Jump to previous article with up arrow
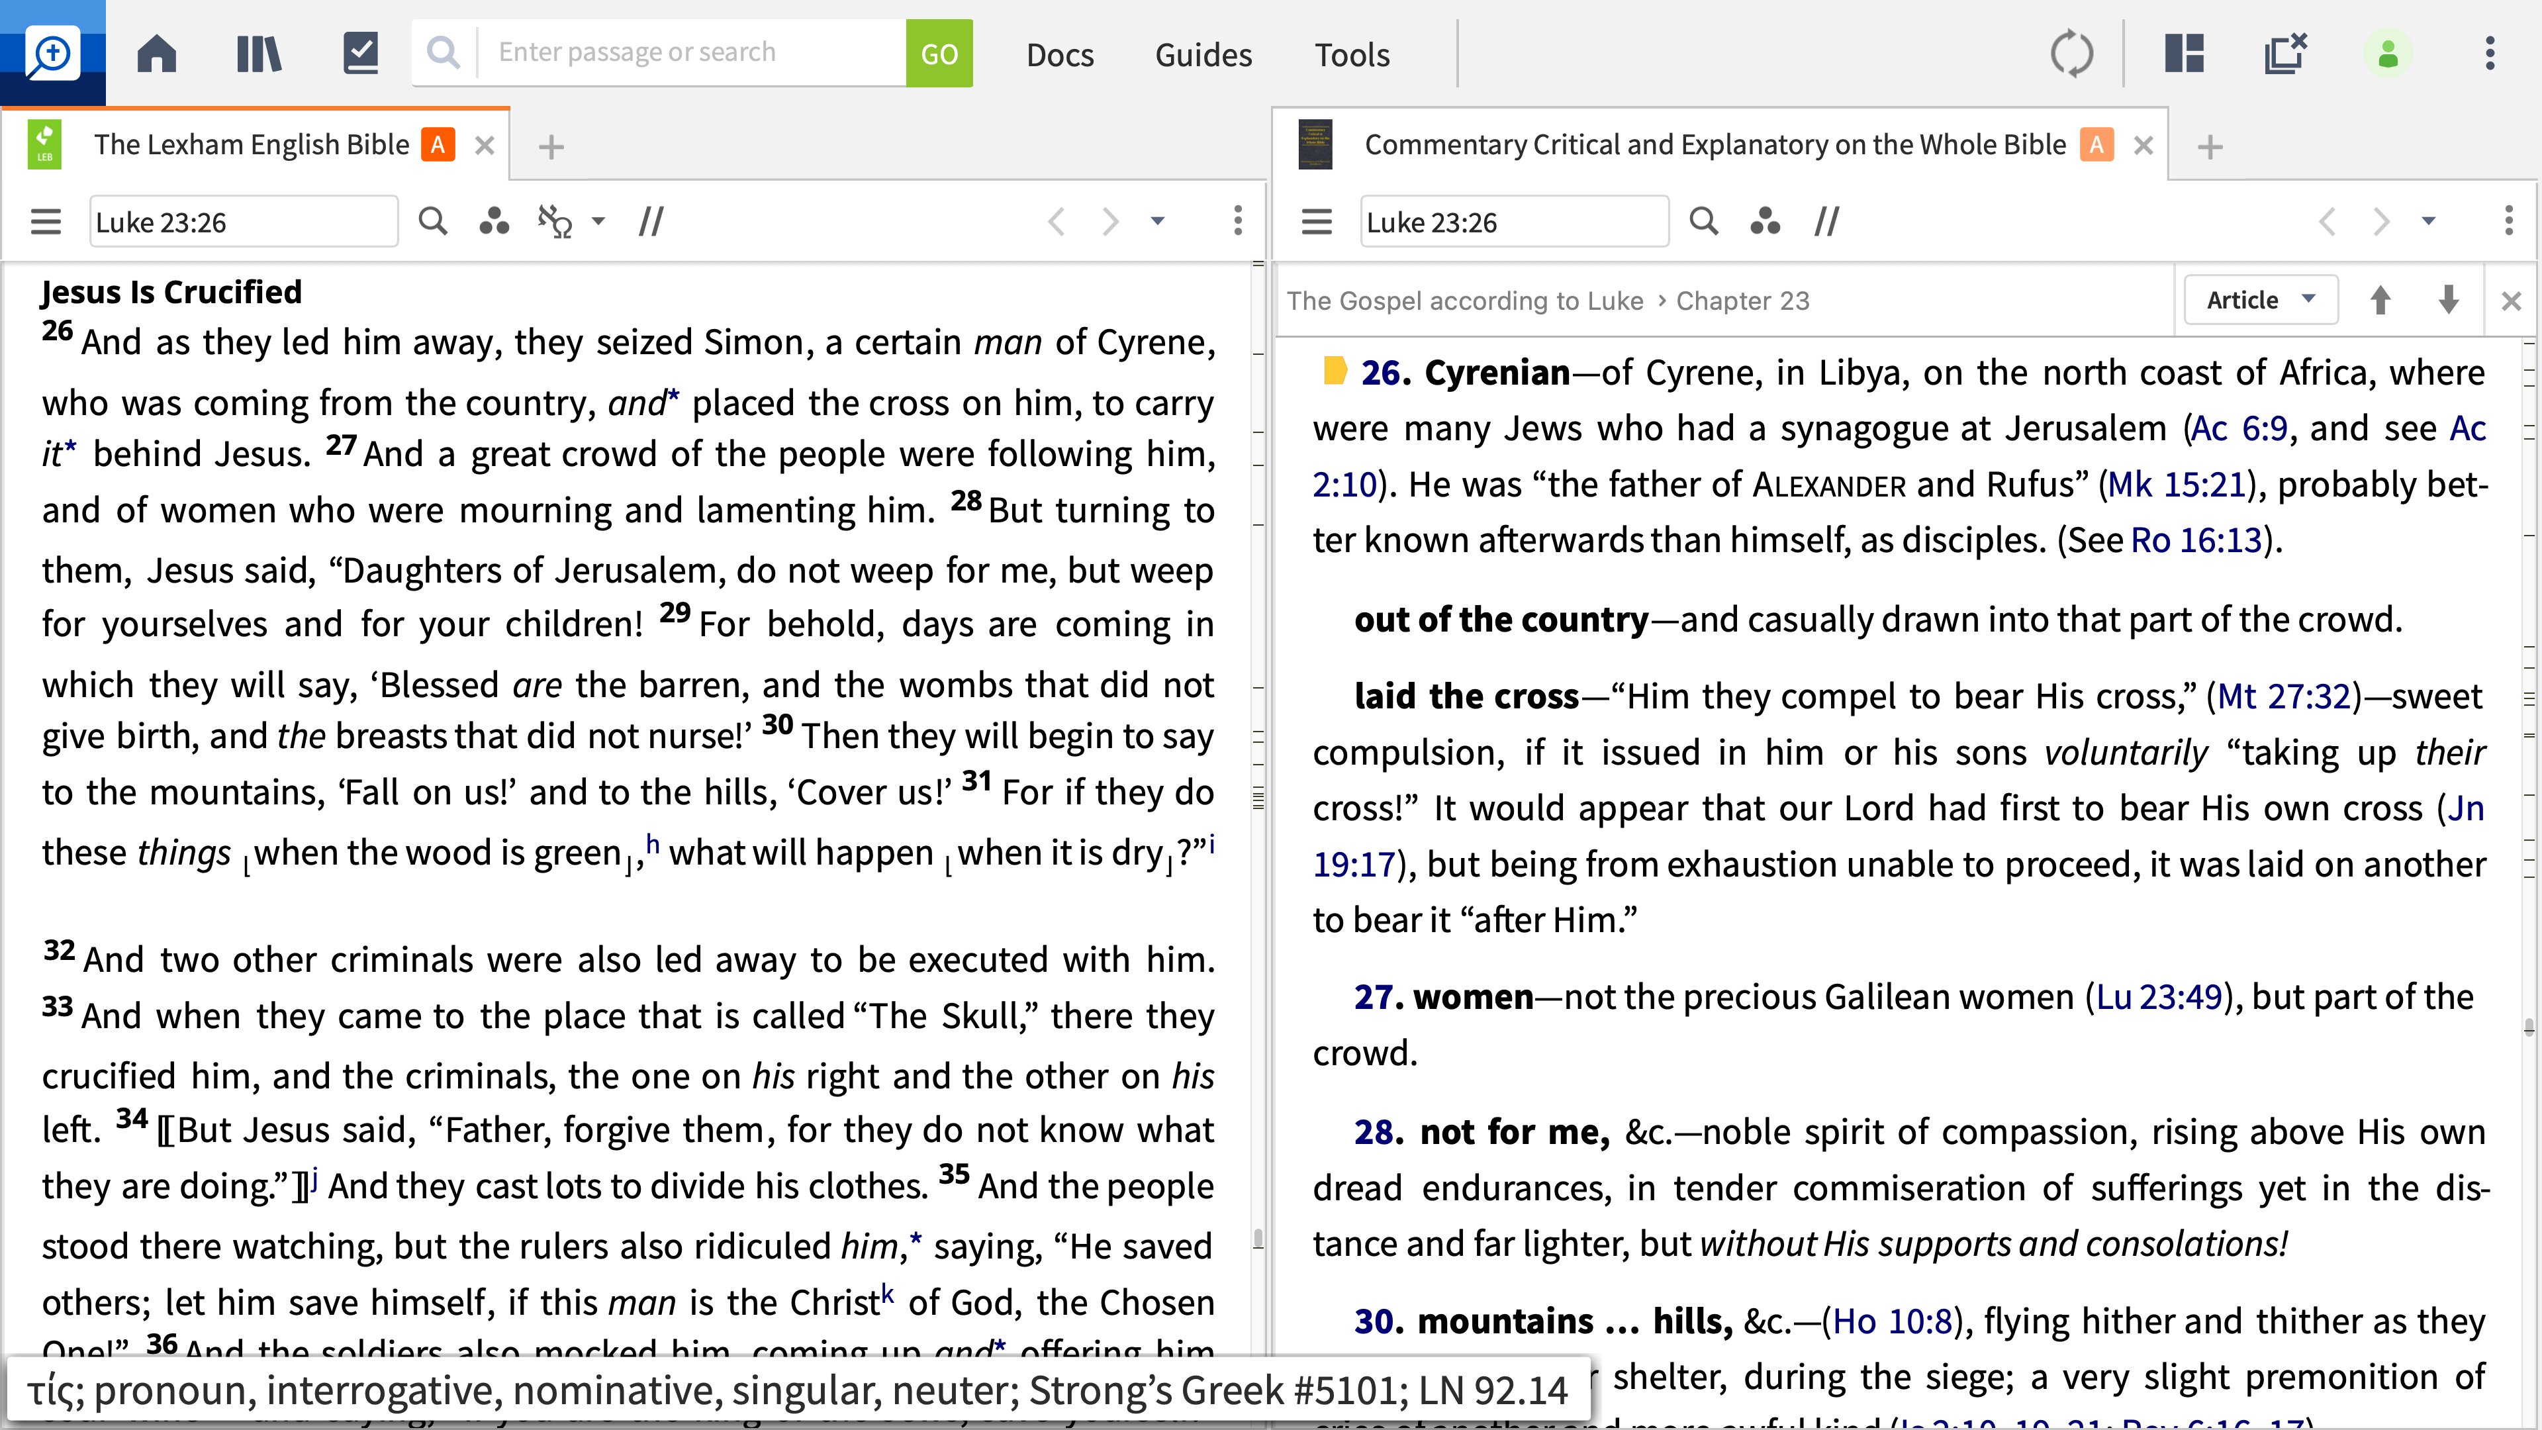2542x1430 pixels. click(x=2380, y=300)
